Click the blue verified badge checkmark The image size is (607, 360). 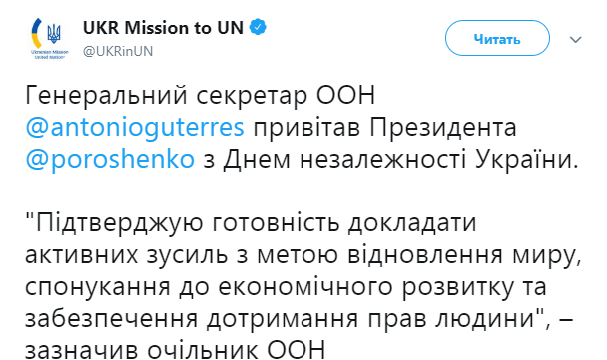(258, 28)
